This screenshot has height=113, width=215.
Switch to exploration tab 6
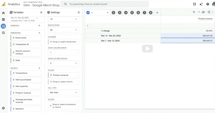[x=138, y=13]
